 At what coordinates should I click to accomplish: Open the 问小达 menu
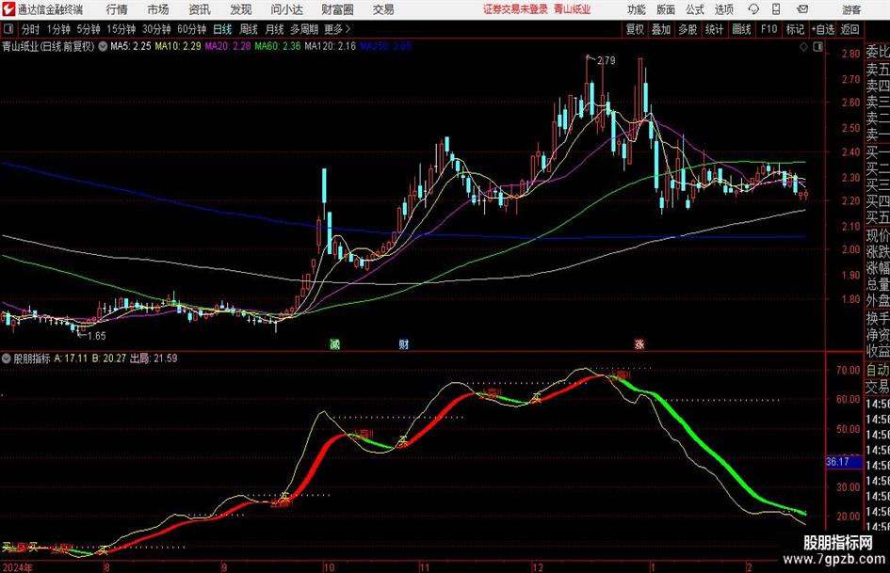point(286,9)
